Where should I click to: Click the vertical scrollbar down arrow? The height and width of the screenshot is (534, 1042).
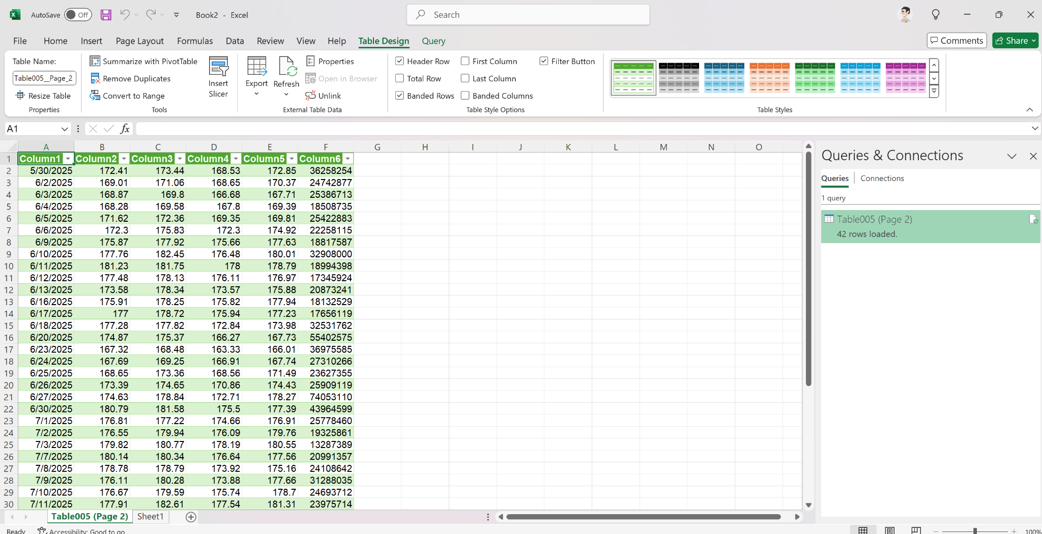pos(808,505)
